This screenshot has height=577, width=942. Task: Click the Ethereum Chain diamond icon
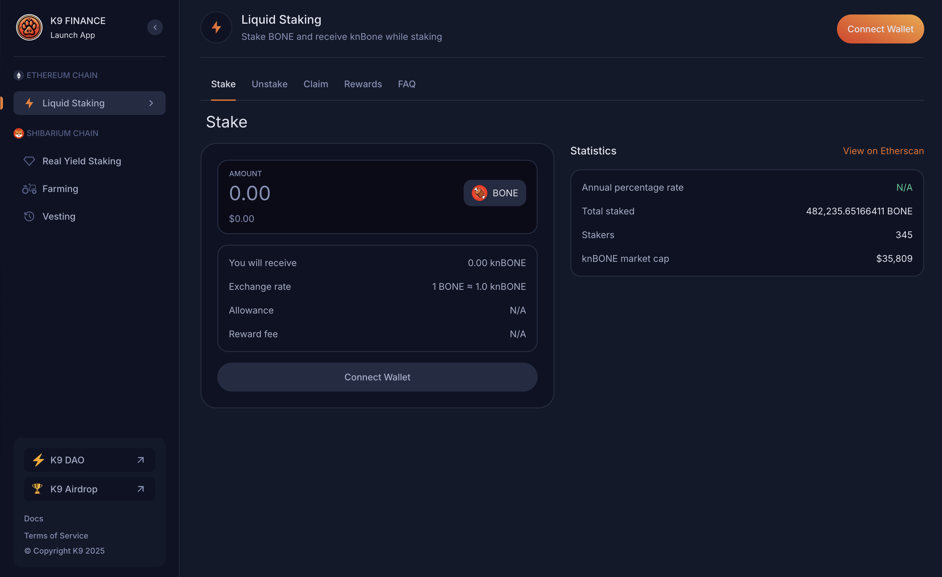pyautogui.click(x=18, y=75)
